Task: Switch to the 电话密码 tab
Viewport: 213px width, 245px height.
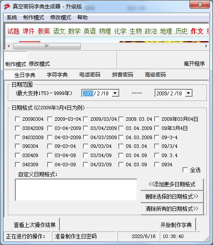Action: pyautogui.click(x=90, y=75)
